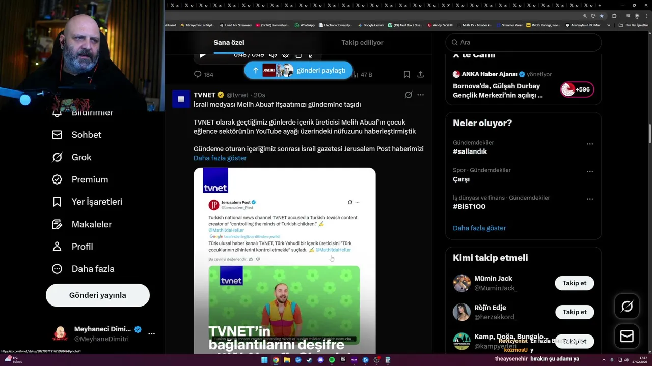Open TVNET profile avatar
This screenshot has height=366, width=652.
181,99
